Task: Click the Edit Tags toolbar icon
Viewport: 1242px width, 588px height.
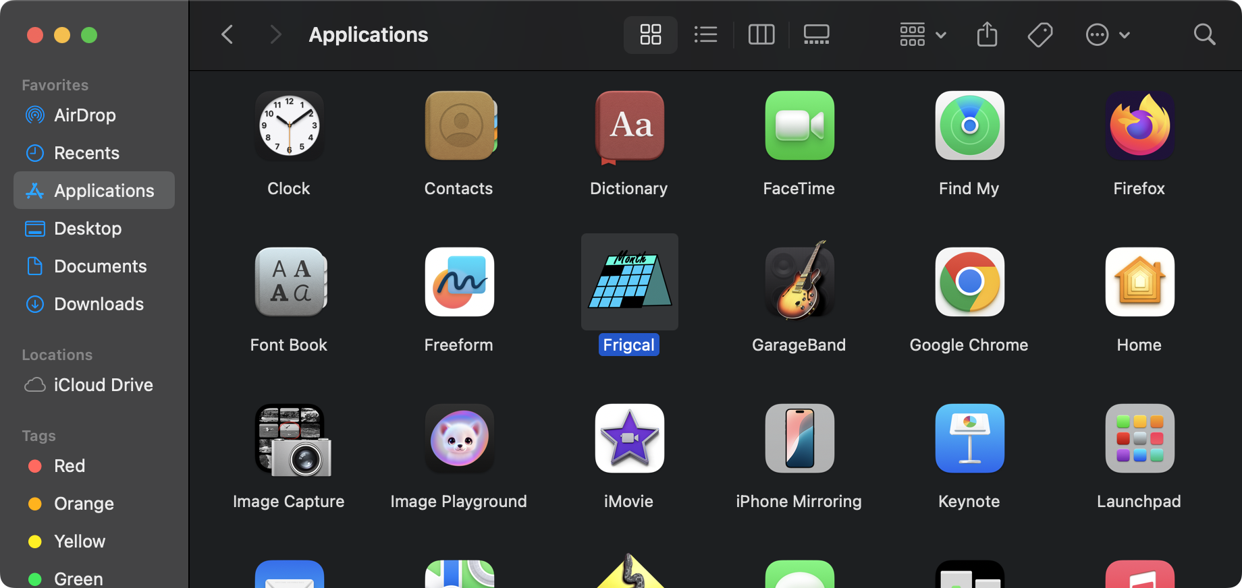Action: click(x=1040, y=34)
